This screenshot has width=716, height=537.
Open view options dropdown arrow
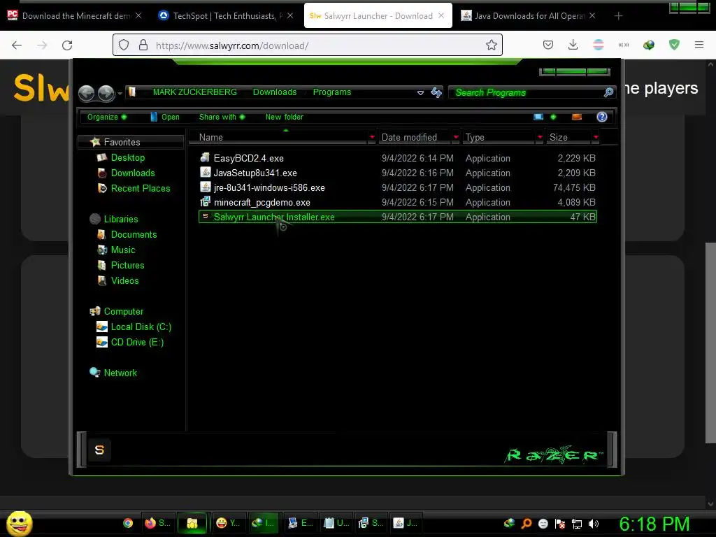554,117
